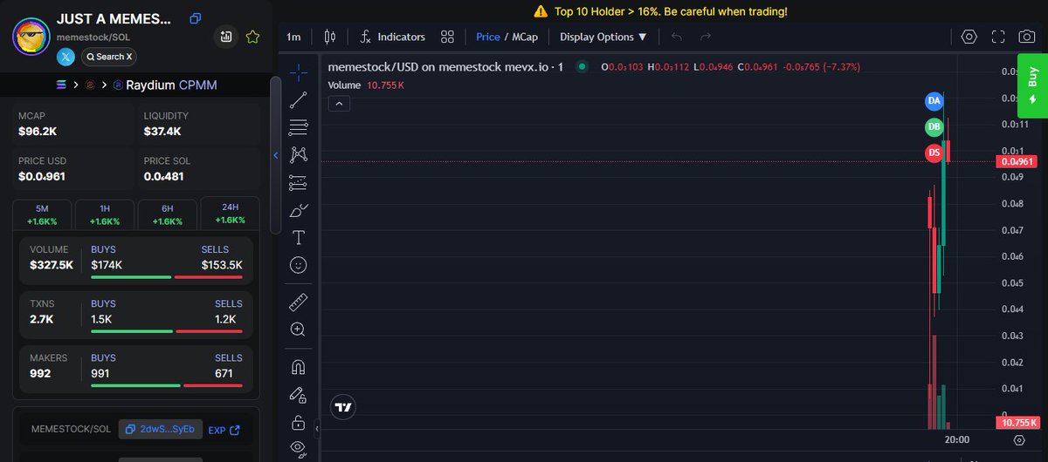Click the memestock token avatar
Screen dimensions: 1048x462
(31, 38)
